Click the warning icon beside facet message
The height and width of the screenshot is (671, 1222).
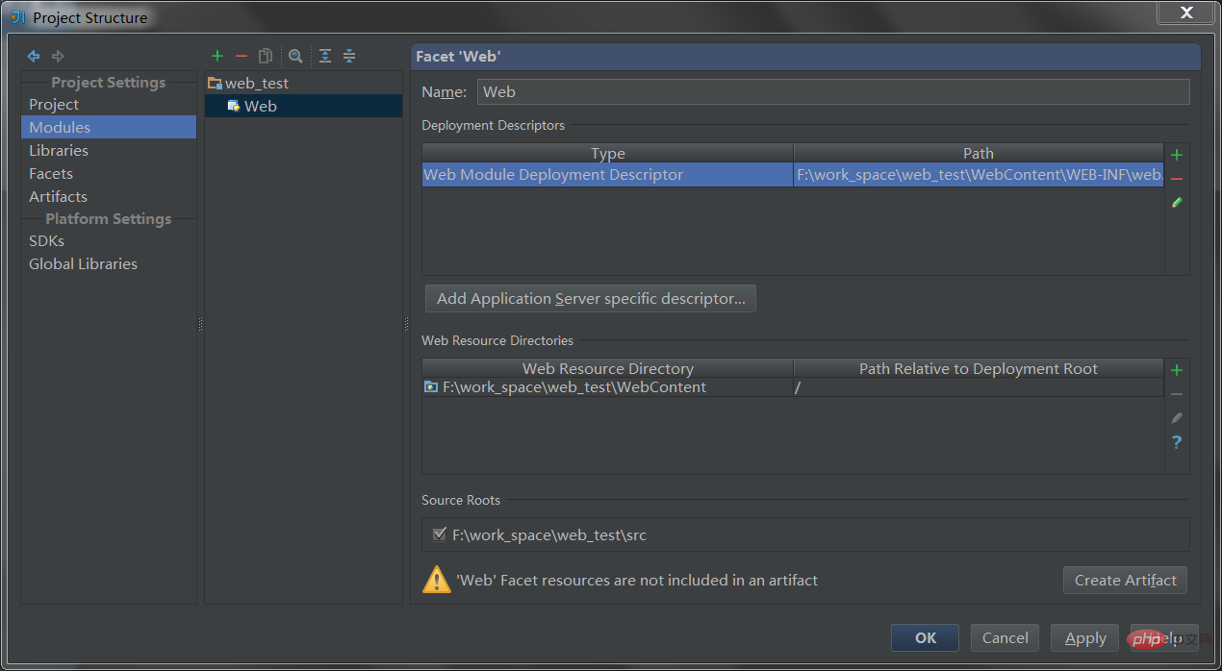(x=437, y=580)
